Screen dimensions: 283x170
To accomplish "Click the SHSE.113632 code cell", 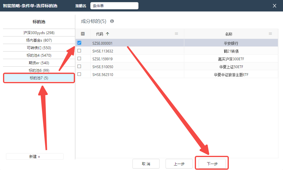I will (x=137, y=51).
